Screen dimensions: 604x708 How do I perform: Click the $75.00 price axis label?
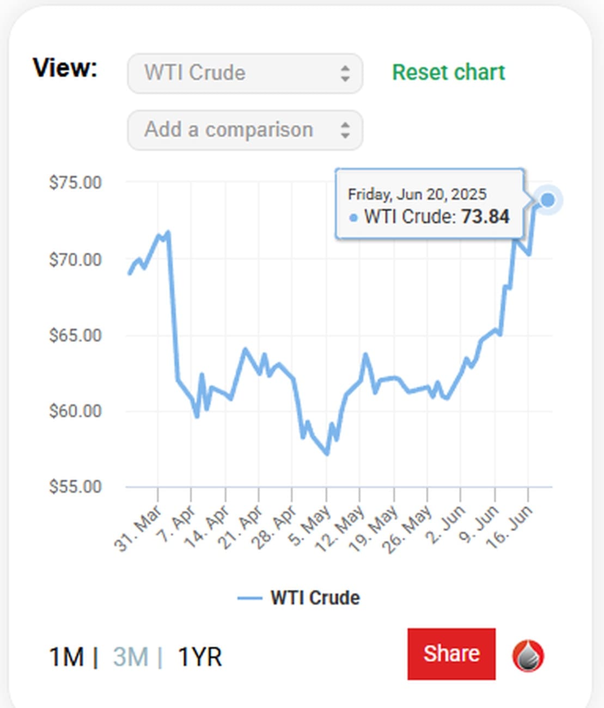76,182
